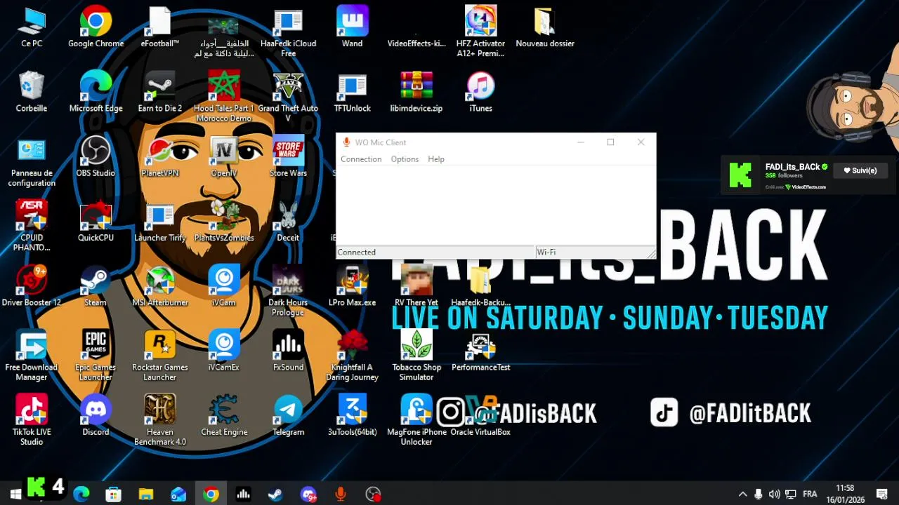Select the PlanetVPN desktop shortcut

[160, 157]
